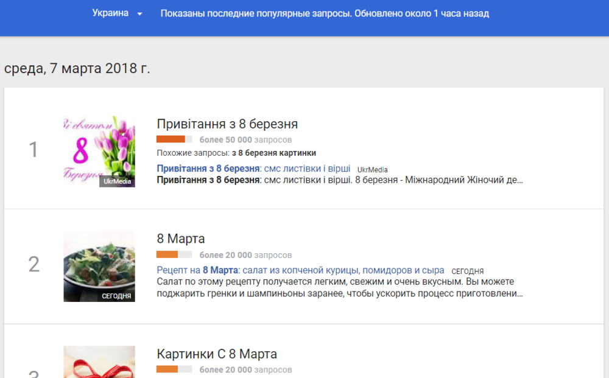
Task: Open the tulip thumbnail of the first trend
Action: click(x=99, y=151)
